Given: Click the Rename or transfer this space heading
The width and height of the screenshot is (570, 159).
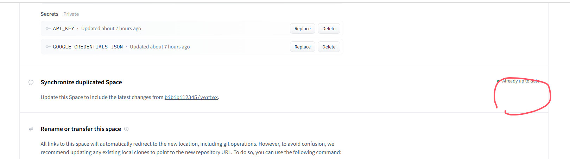Looking at the screenshot, I should pyautogui.click(x=81, y=129).
